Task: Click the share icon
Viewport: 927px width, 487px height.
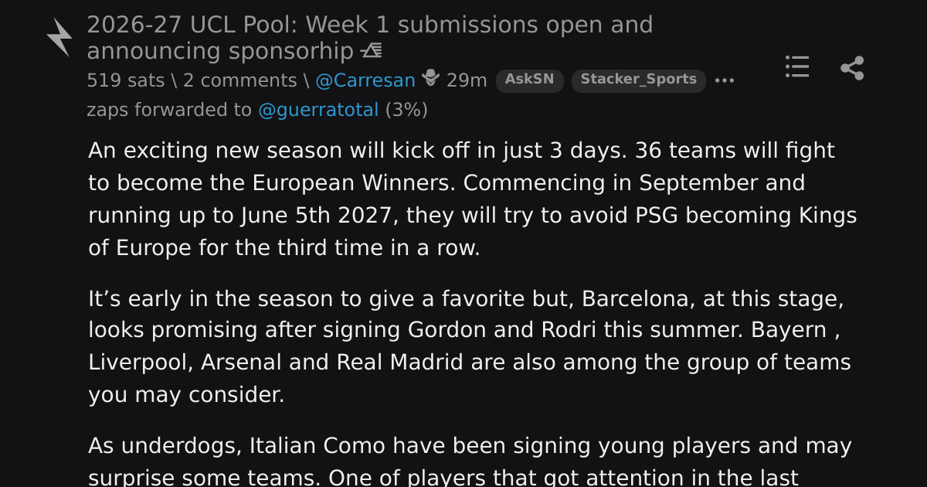Action: point(852,68)
